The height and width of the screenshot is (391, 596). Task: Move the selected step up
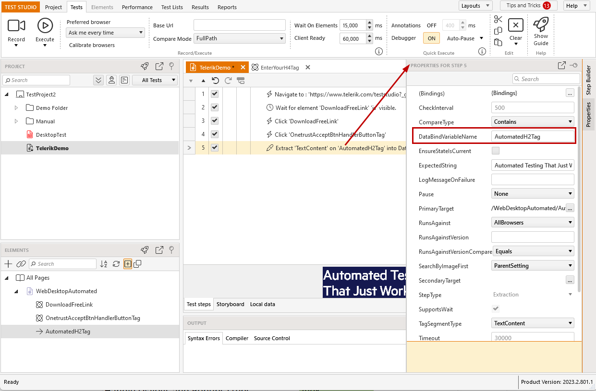(203, 81)
